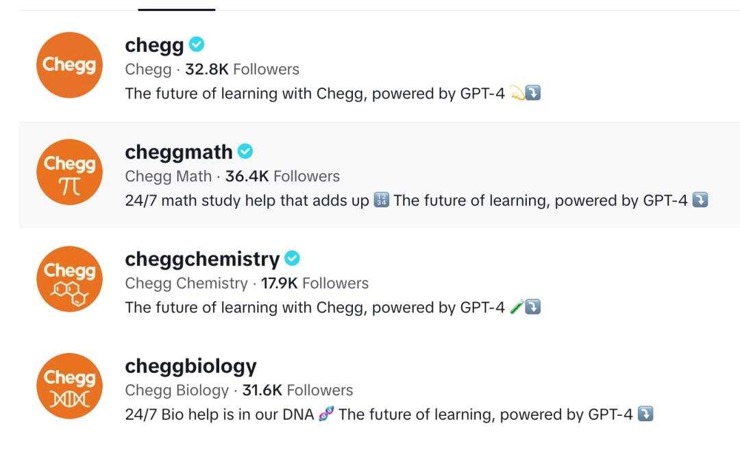Click the arrow emoji in cheggmath bio
This screenshot has width=740, height=450.
point(700,200)
